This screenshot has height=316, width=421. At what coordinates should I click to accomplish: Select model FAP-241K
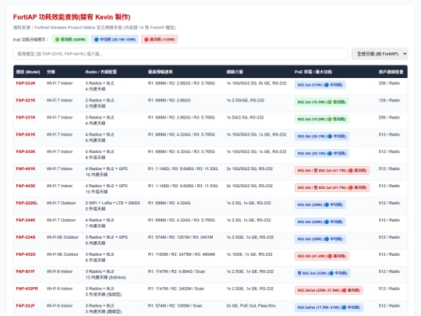[26, 135]
